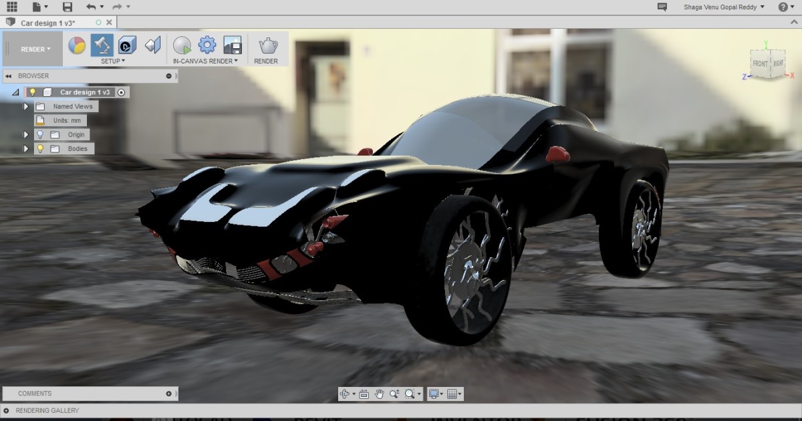Activate the Orbit tool
This screenshot has height=421, width=802.
pos(345,394)
